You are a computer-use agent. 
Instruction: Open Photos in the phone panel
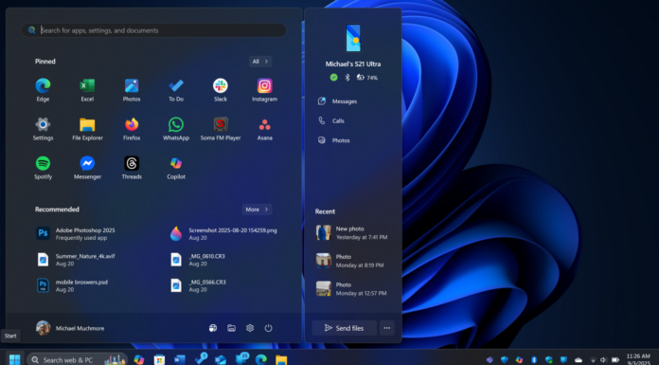tap(334, 140)
